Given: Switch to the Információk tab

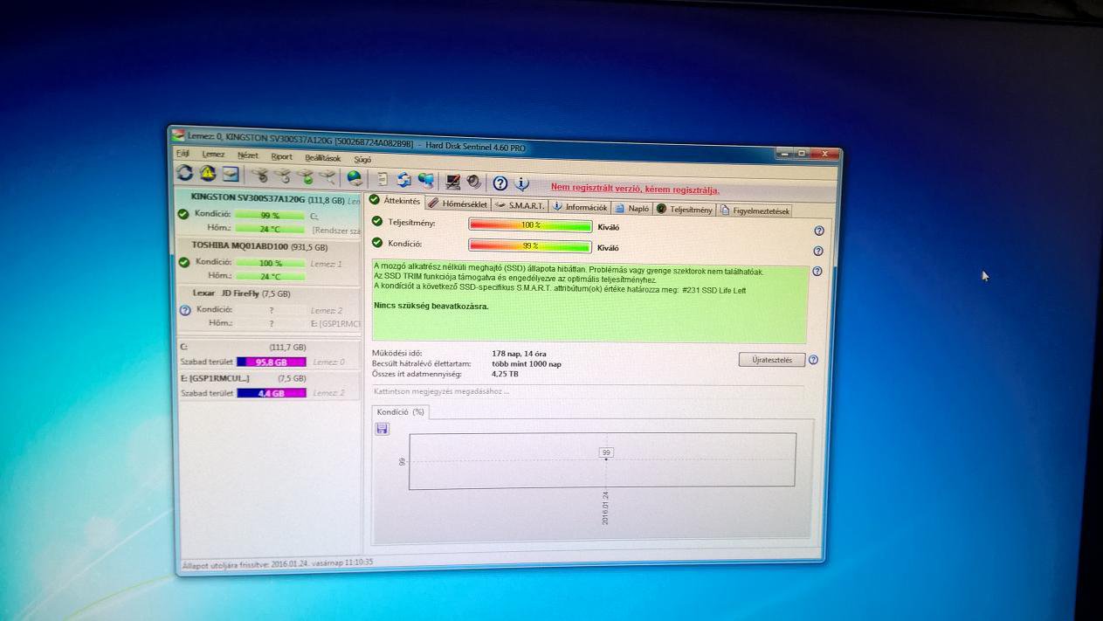Looking at the screenshot, I should (x=580, y=207).
